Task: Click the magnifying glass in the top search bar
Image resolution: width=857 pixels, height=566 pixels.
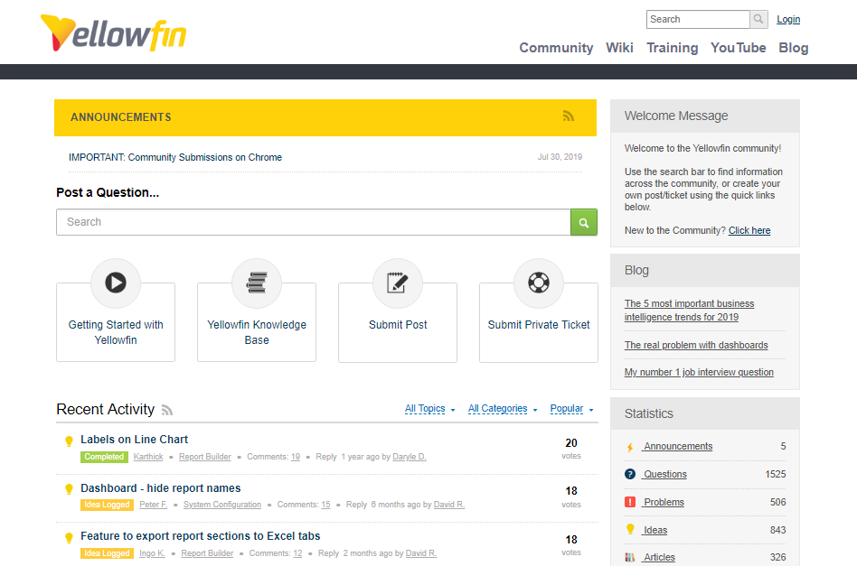Action: pos(758,19)
